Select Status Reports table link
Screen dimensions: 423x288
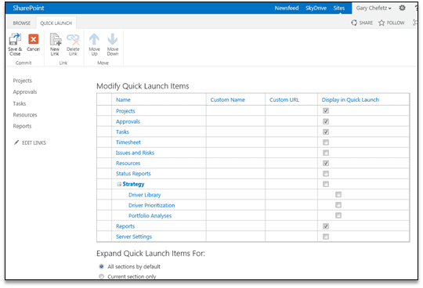point(133,174)
